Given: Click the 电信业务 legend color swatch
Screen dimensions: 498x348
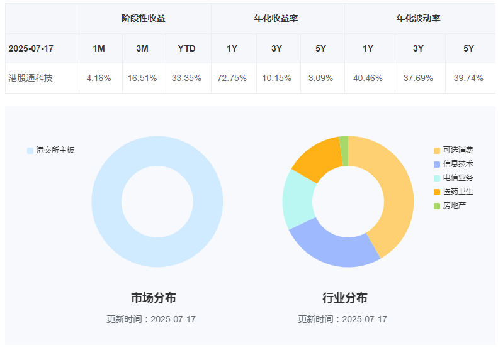Looking at the screenshot, I should tap(437, 178).
